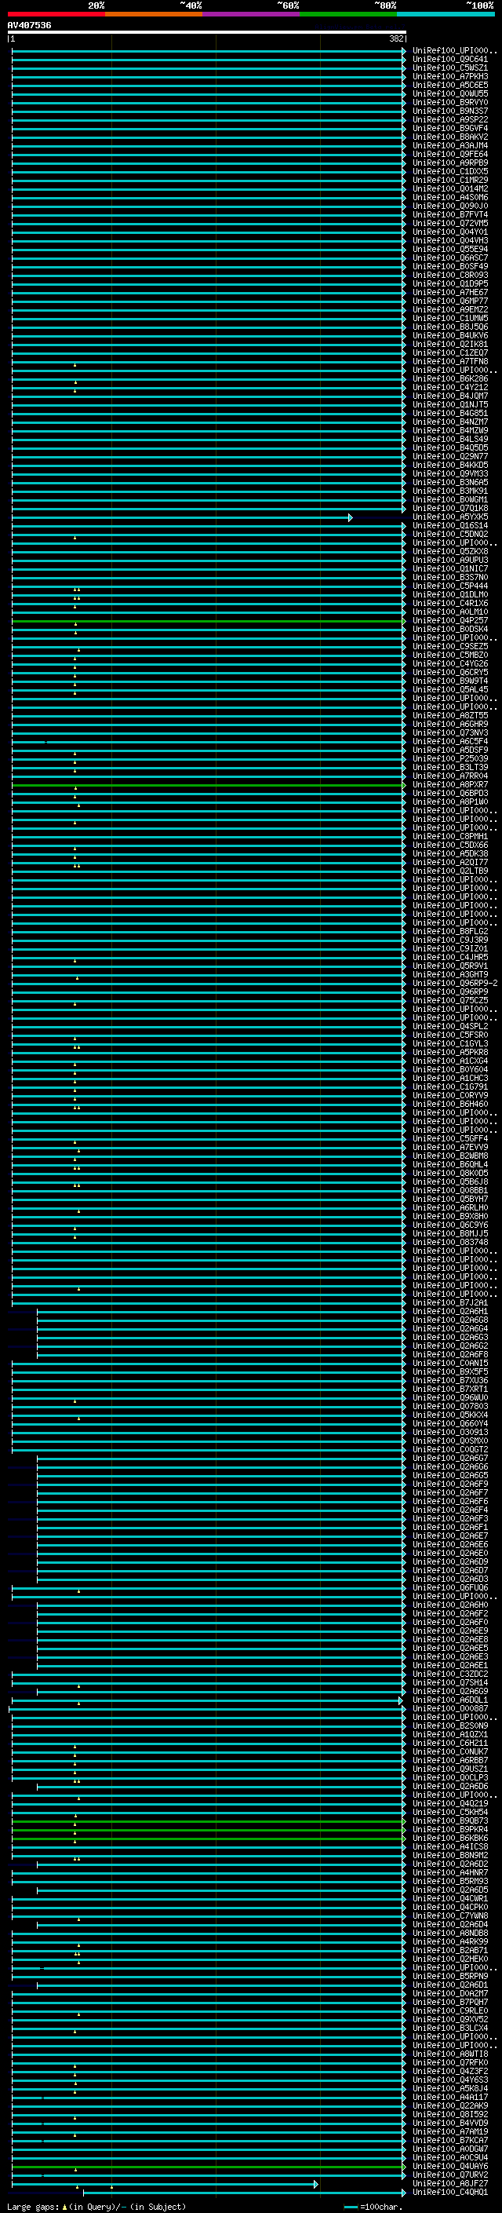Screen dimensions: 502x2213
Task: Click UniRef100_Q6CRY5 entry
Action: click(x=450, y=673)
